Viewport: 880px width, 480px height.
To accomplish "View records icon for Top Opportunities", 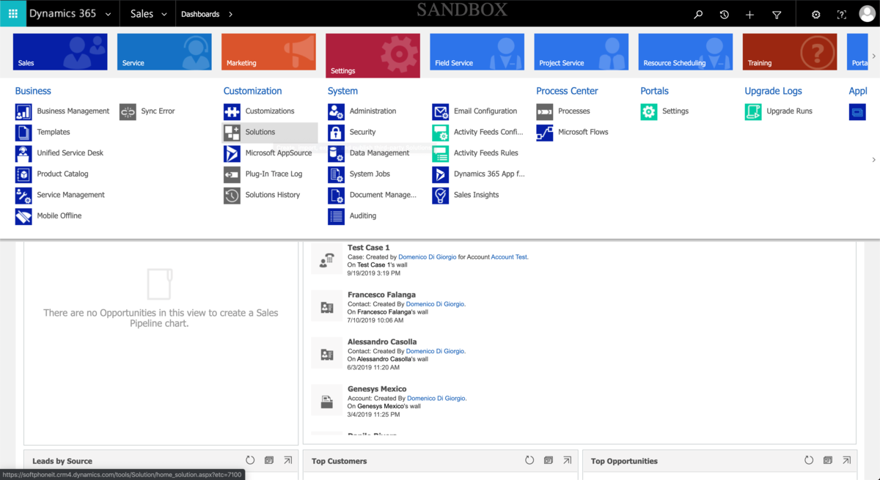I will [827, 460].
